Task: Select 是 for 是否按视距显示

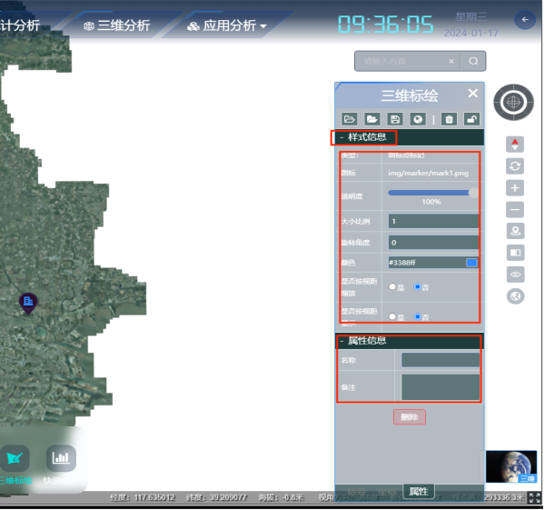Action: pos(392,316)
